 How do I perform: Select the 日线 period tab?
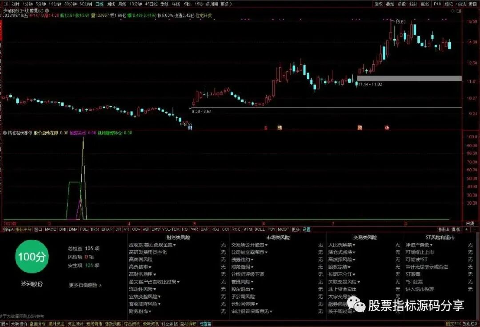[x=100, y=4]
